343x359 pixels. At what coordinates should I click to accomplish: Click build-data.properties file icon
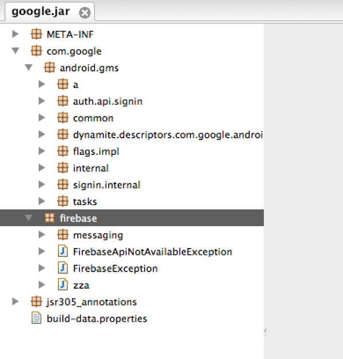point(37,318)
